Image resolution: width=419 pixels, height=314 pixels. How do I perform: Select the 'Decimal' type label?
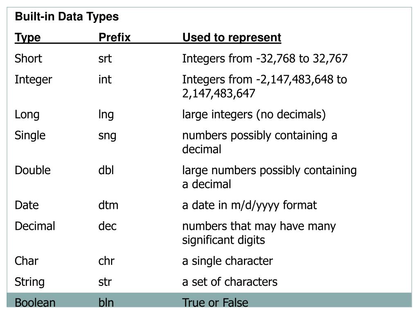(35, 226)
